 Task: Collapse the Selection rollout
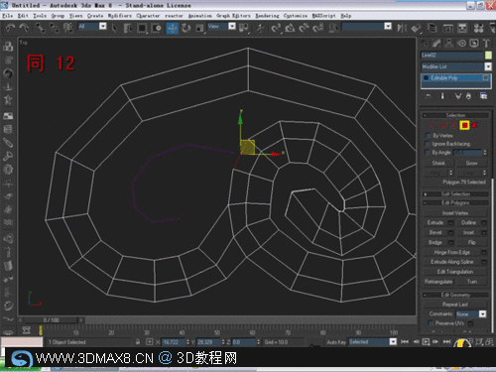click(455, 115)
